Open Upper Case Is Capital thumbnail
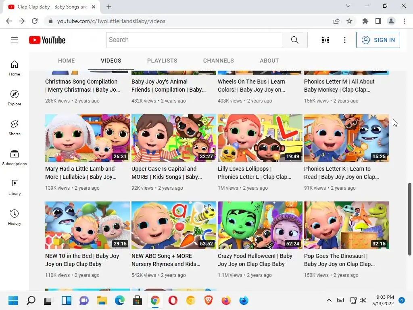The height and width of the screenshot is (310, 413). pyautogui.click(x=174, y=138)
